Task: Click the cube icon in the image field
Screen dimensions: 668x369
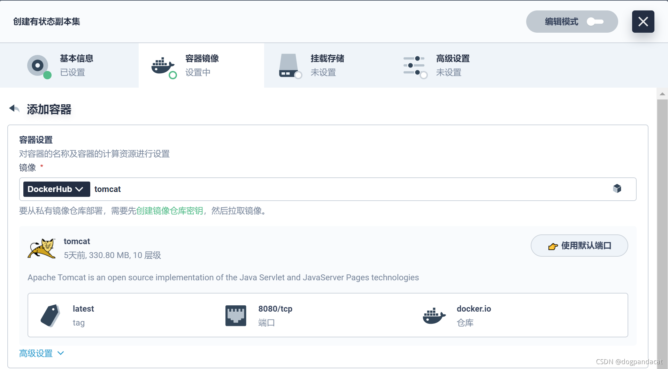Action: point(617,188)
